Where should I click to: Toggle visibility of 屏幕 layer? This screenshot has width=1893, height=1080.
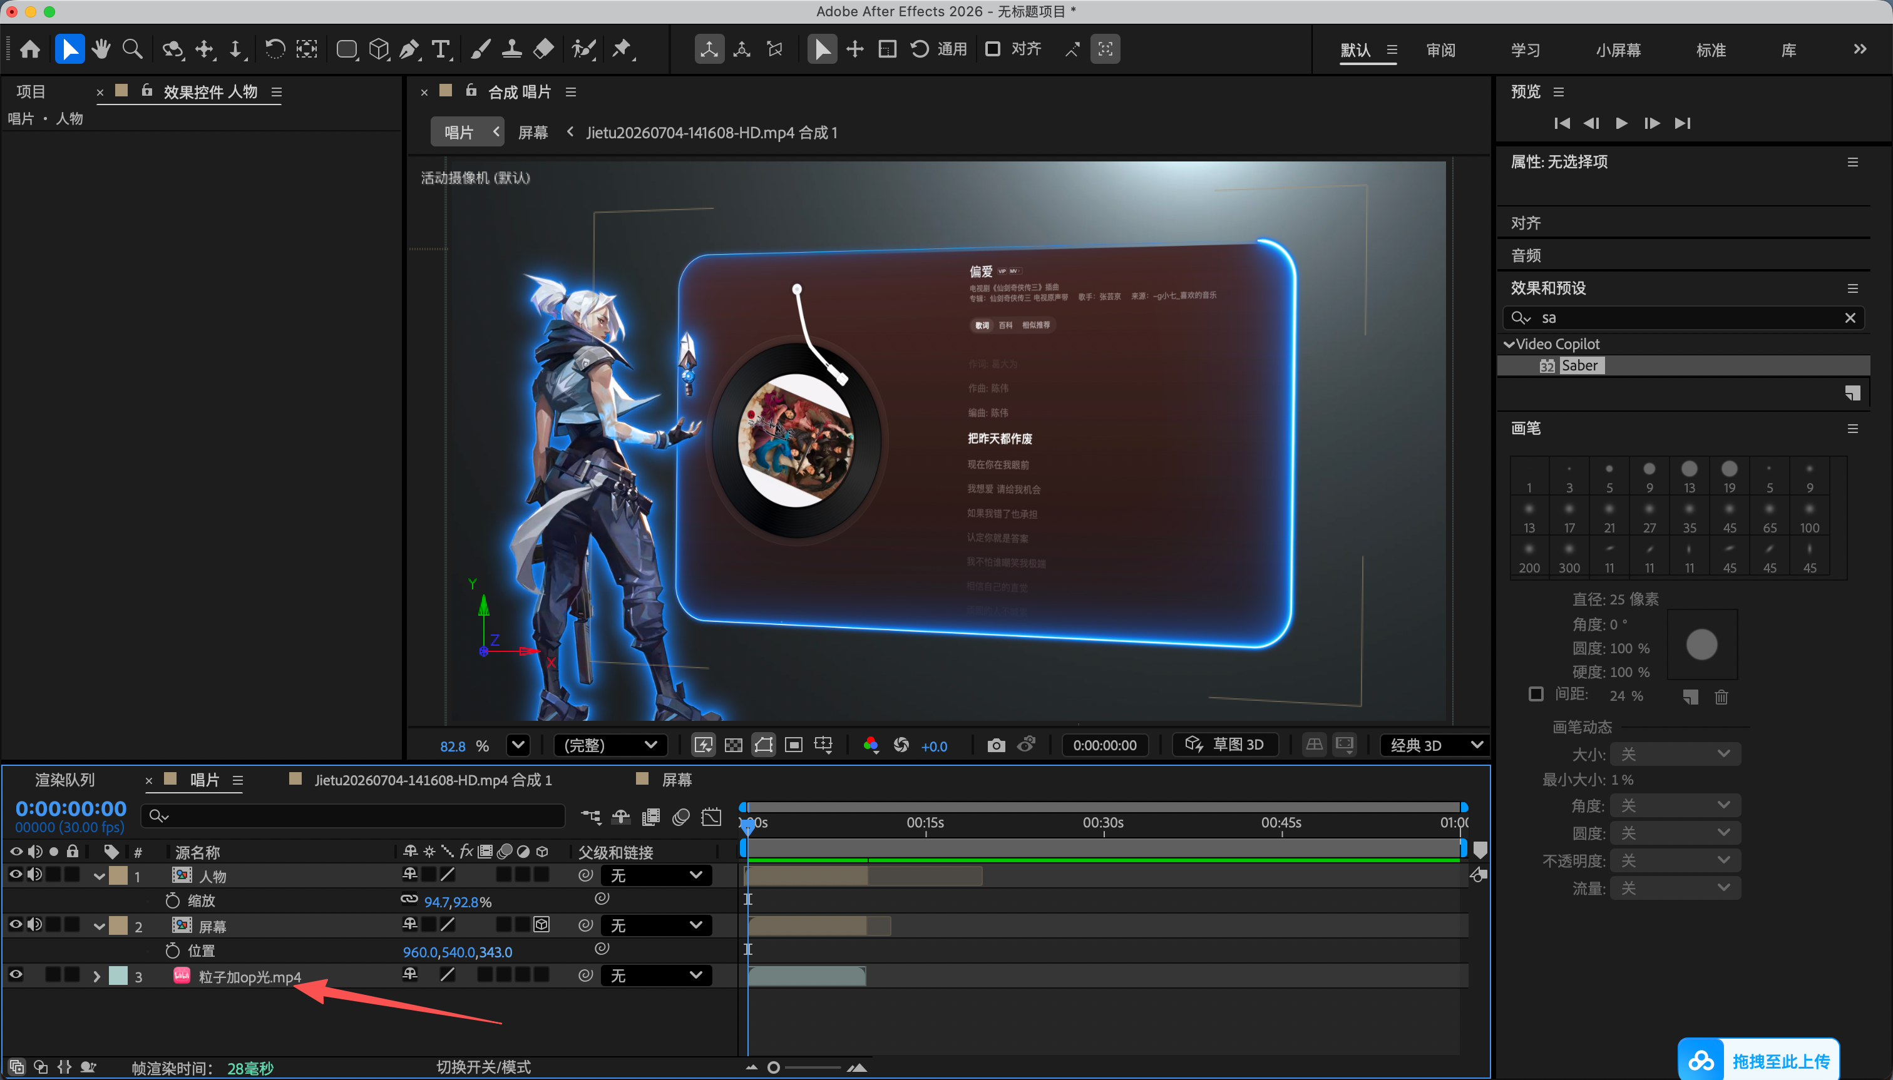click(16, 924)
